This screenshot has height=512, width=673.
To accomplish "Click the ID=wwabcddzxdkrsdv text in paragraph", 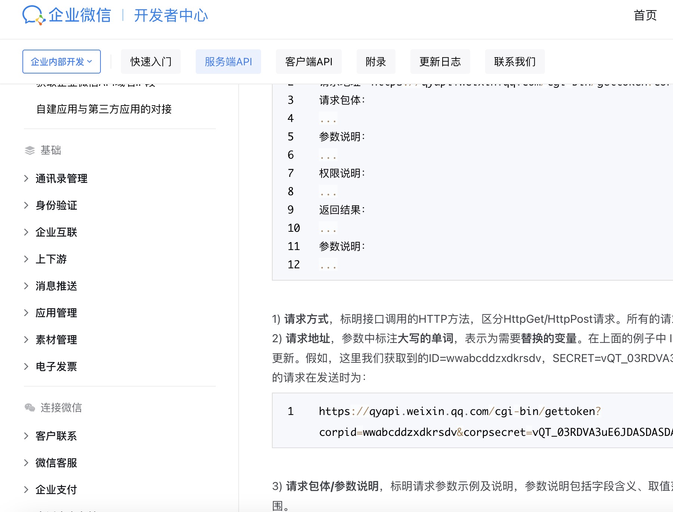I will [x=485, y=358].
